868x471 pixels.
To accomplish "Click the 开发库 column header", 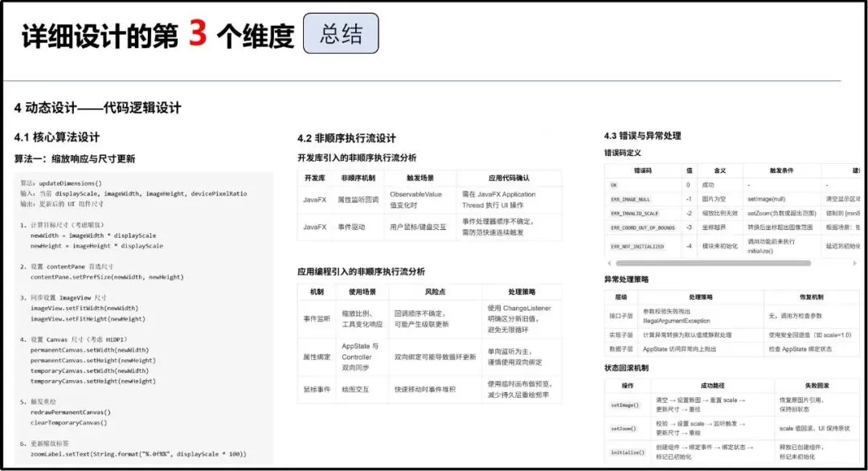I will (314, 178).
